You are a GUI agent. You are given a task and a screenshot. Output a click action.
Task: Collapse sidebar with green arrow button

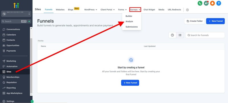pos(32,101)
